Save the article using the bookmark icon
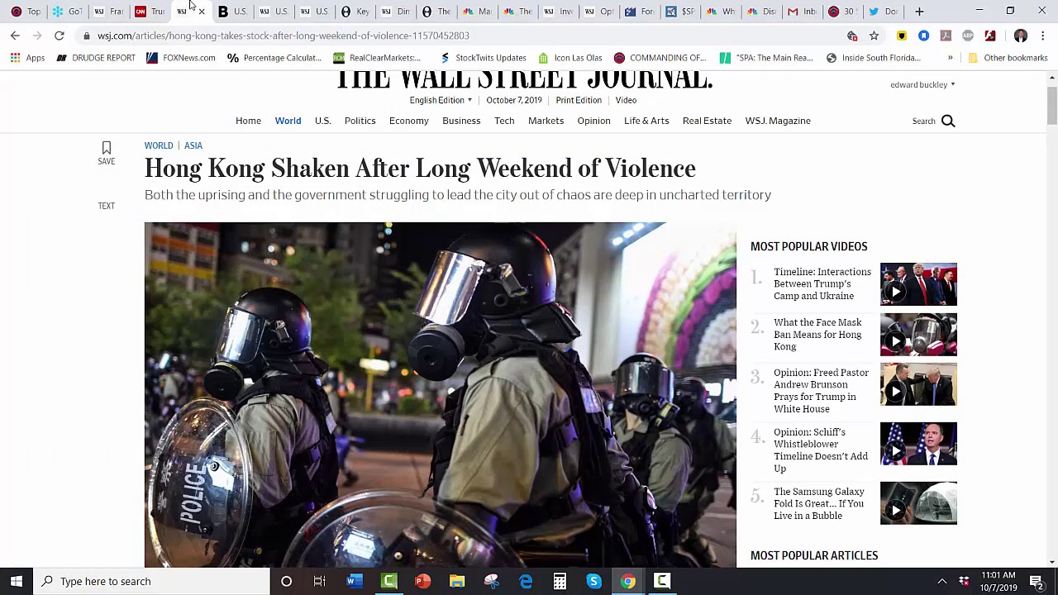The image size is (1058, 595). click(x=107, y=149)
